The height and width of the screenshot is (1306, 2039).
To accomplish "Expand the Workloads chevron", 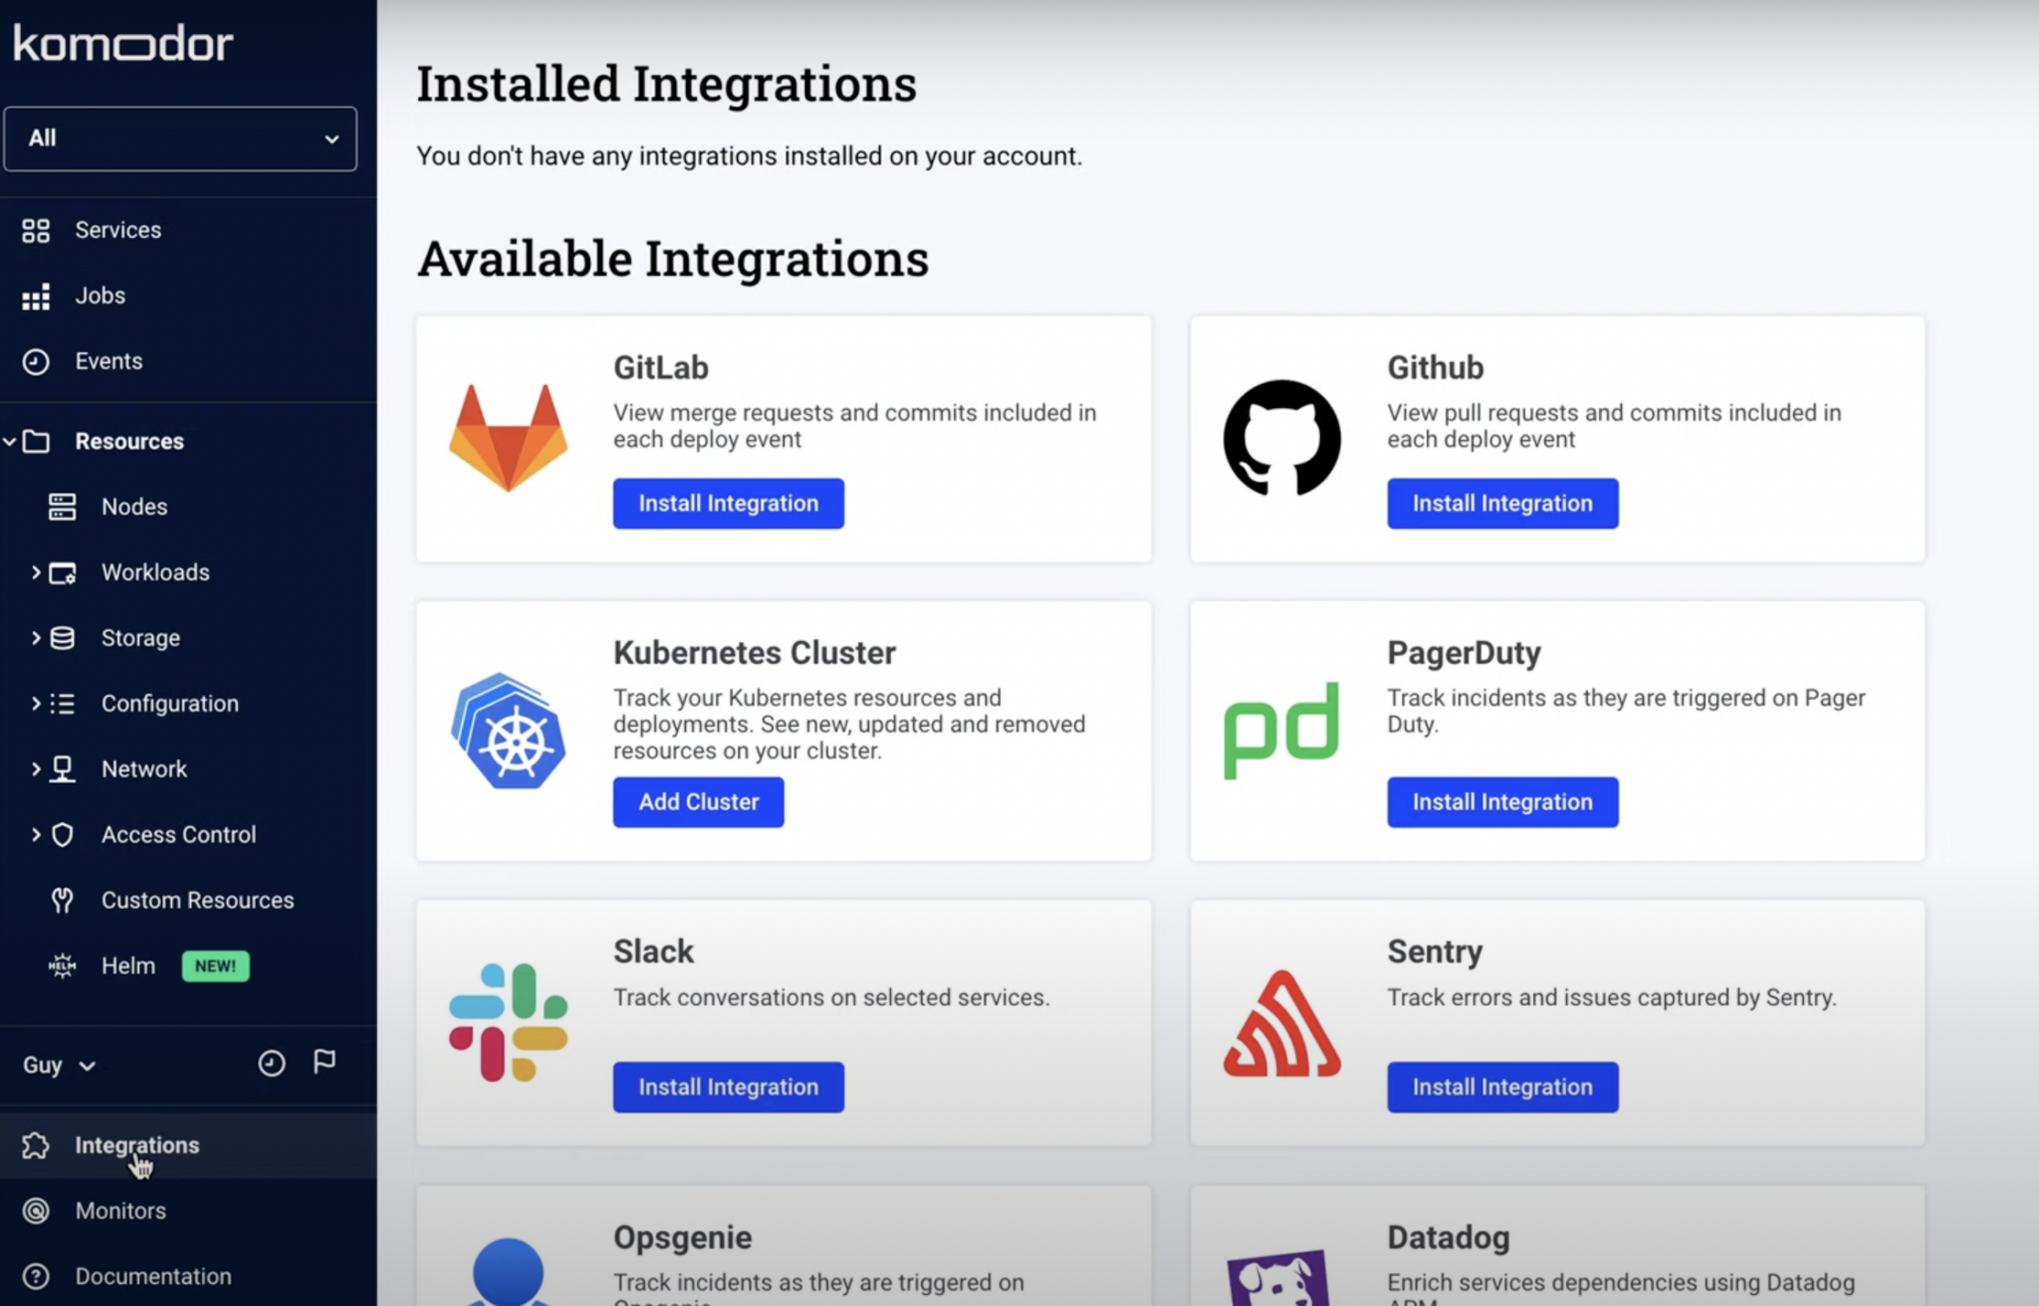I will pyautogui.click(x=36, y=572).
